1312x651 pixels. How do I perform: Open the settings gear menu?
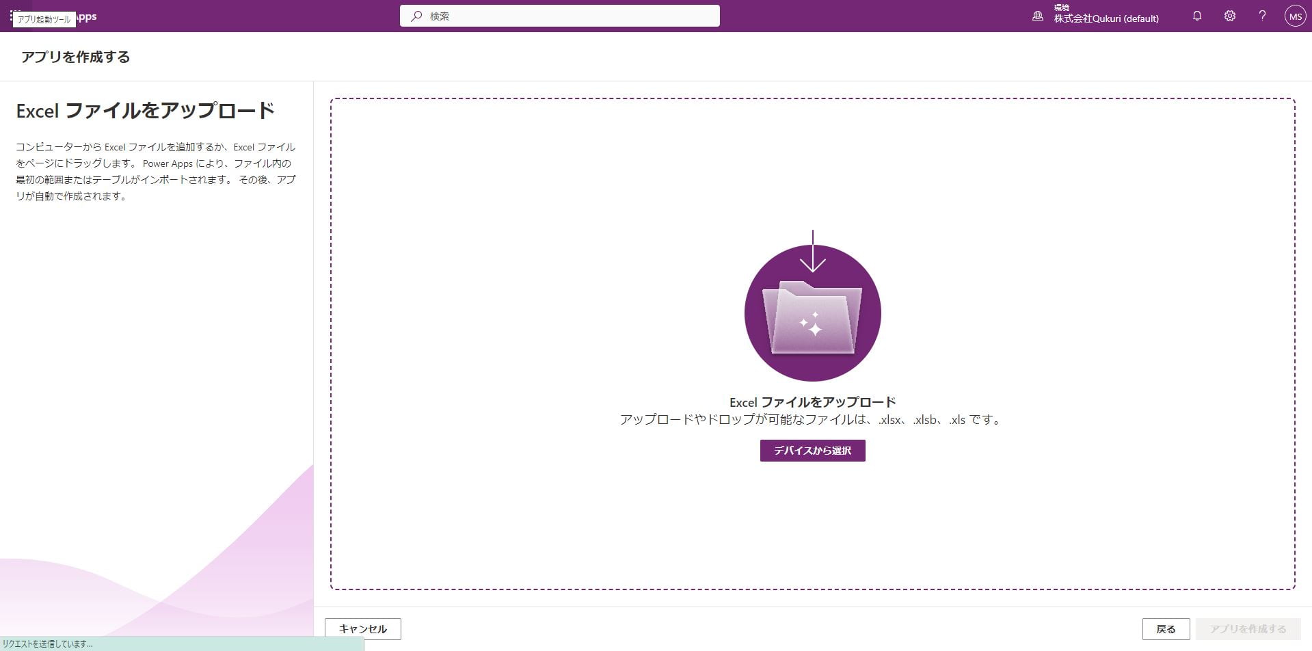pos(1229,16)
